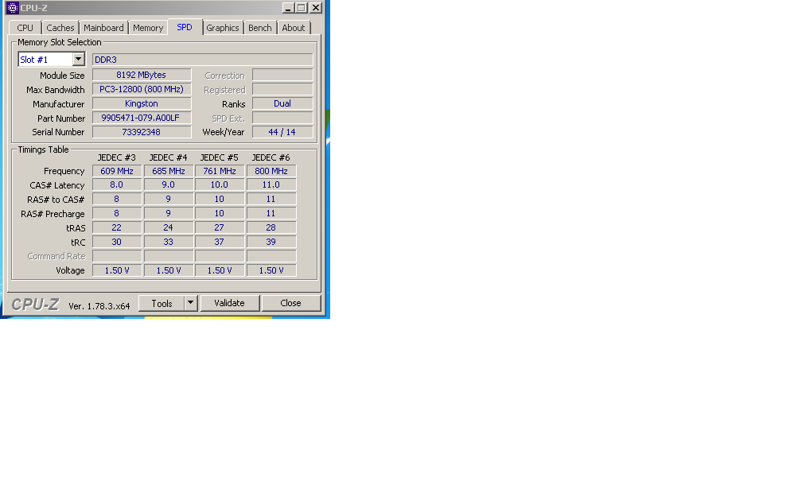Screen dimensions: 802x501
Task: Click the Dual ranks value
Action: click(282, 103)
